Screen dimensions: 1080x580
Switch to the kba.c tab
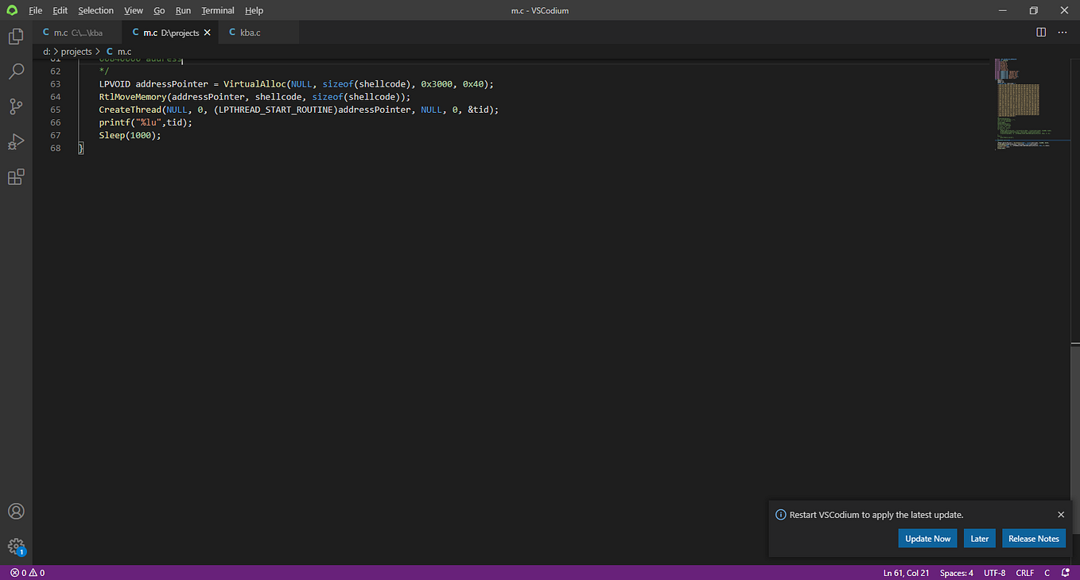pos(251,32)
